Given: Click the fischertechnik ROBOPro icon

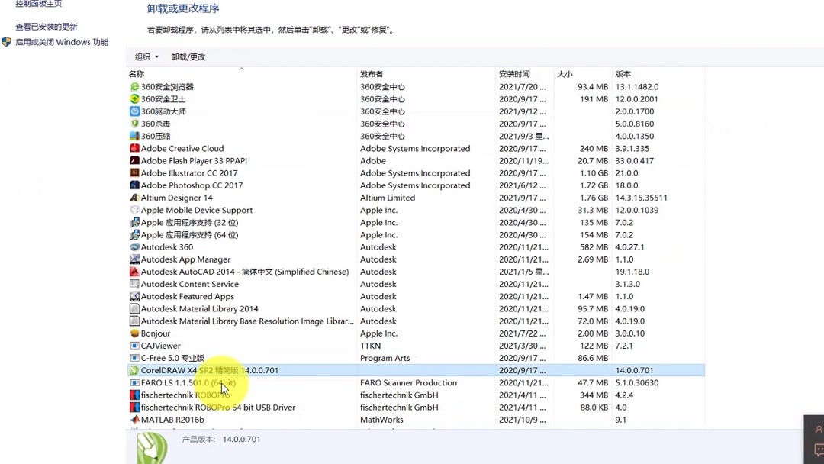Looking at the screenshot, I should click(136, 395).
